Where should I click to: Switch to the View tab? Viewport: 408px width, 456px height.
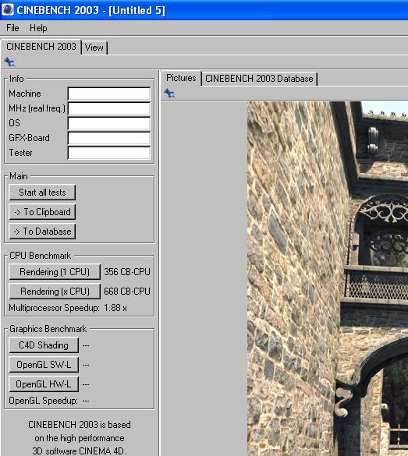[x=94, y=48]
